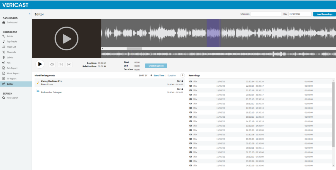Screen dimensions: 336x170
Task: Open Artists from the sidebar
Action: click(10, 36)
